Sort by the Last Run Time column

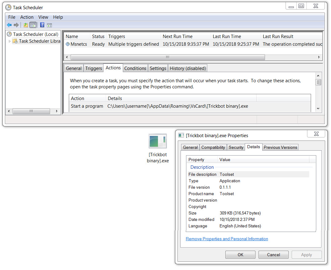[236, 37]
